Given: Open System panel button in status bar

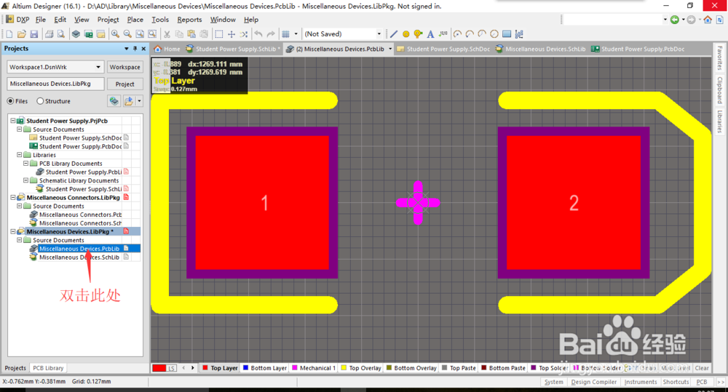Looking at the screenshot, I should tap(553, 382).
